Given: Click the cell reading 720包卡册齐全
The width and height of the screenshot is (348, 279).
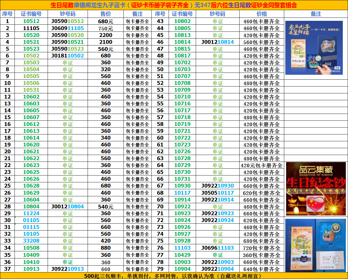Looking at the screenshot, I should pyautogui.click(x=261, y=248).
